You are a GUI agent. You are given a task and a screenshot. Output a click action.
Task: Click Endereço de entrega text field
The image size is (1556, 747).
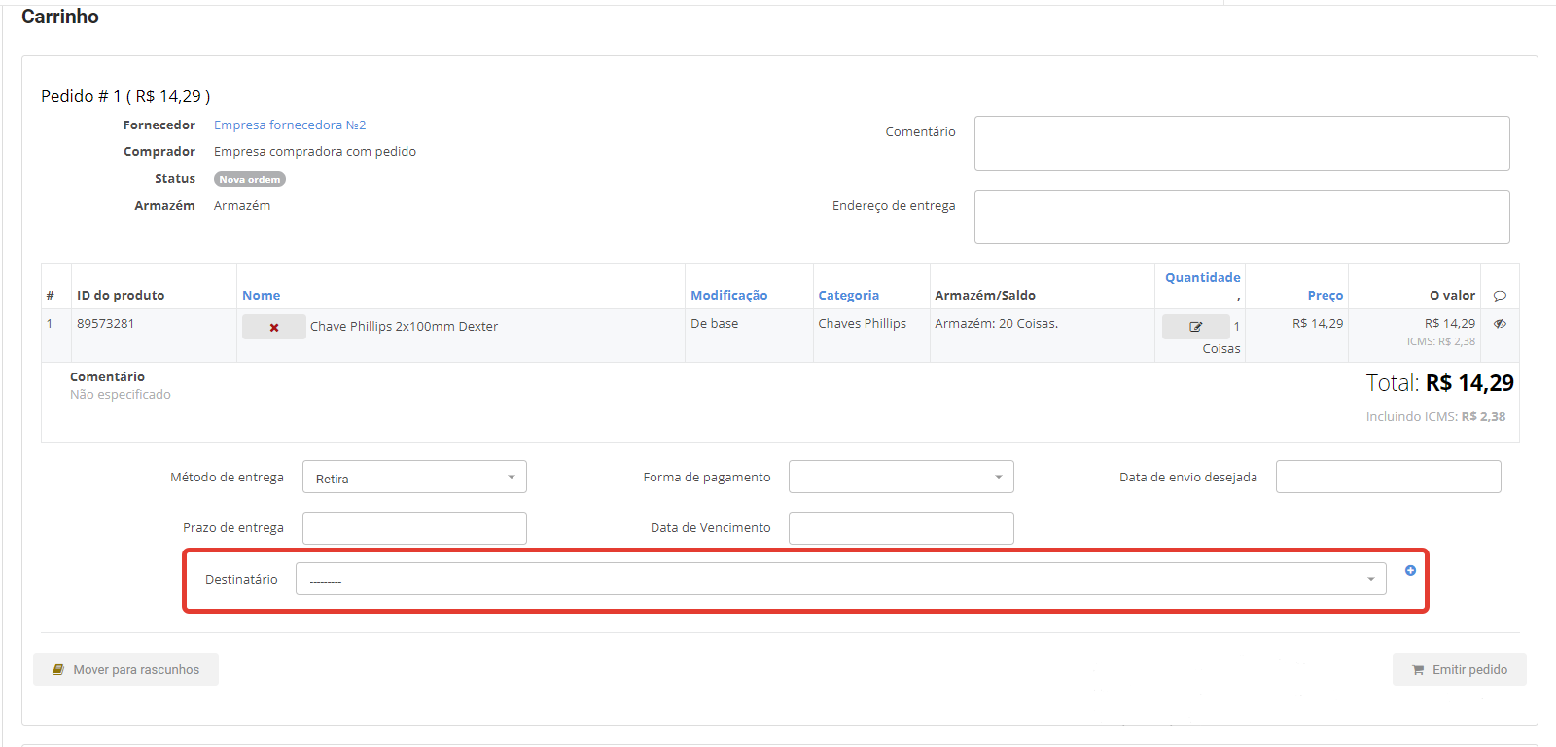(1241, 217)
